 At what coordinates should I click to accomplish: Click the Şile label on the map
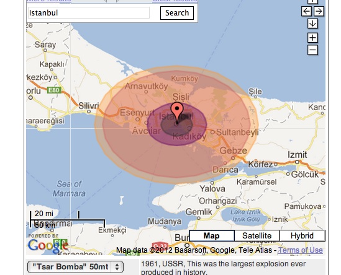(255, 92)
